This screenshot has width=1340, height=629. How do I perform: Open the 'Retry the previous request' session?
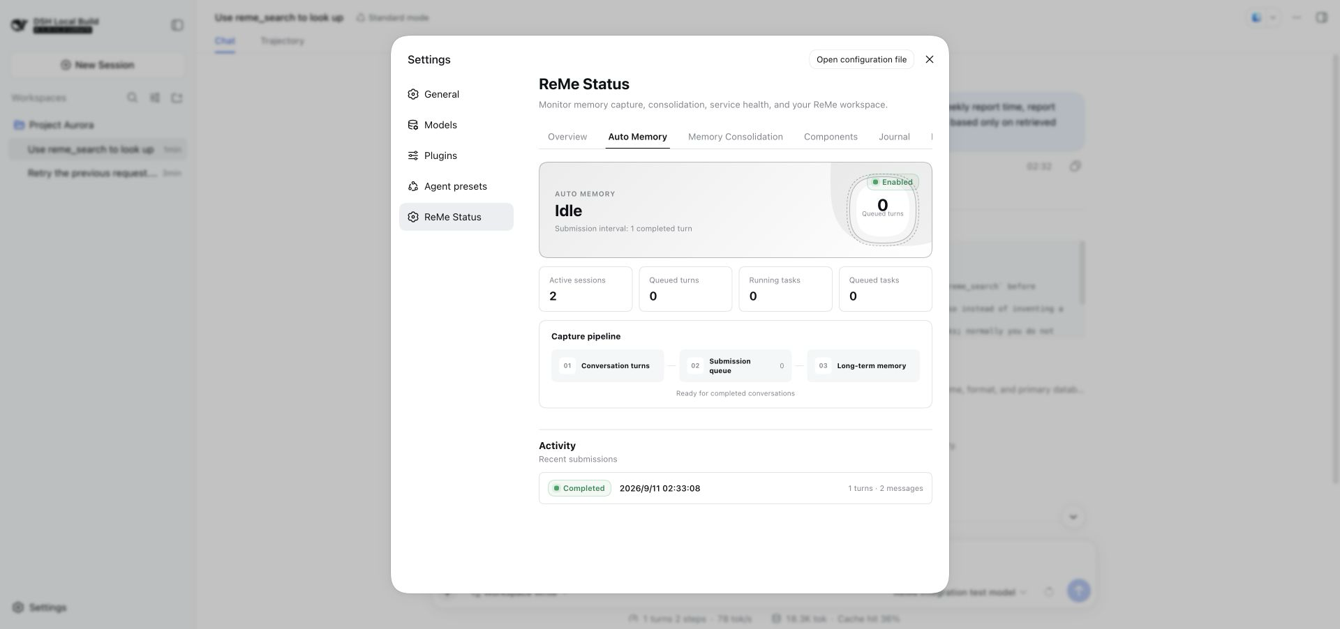pos(98,173)
